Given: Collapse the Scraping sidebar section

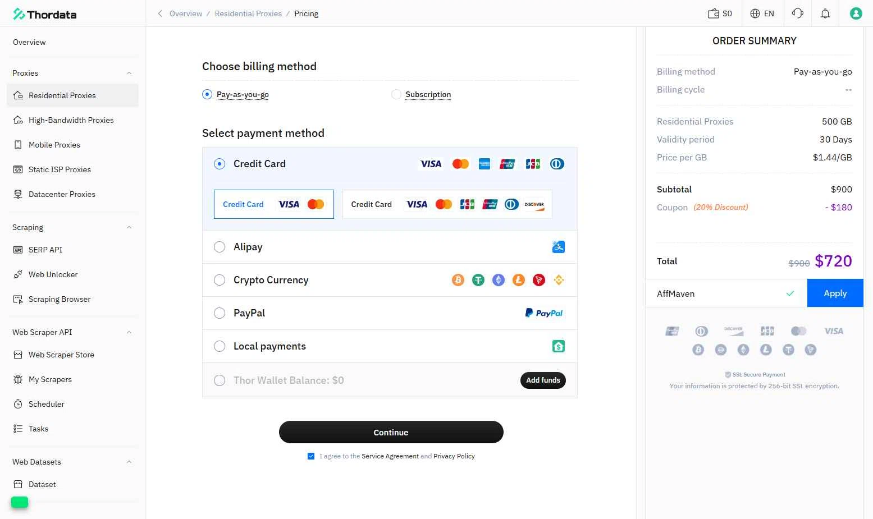Looking at the screenshot, I should [x=129, y=227].
